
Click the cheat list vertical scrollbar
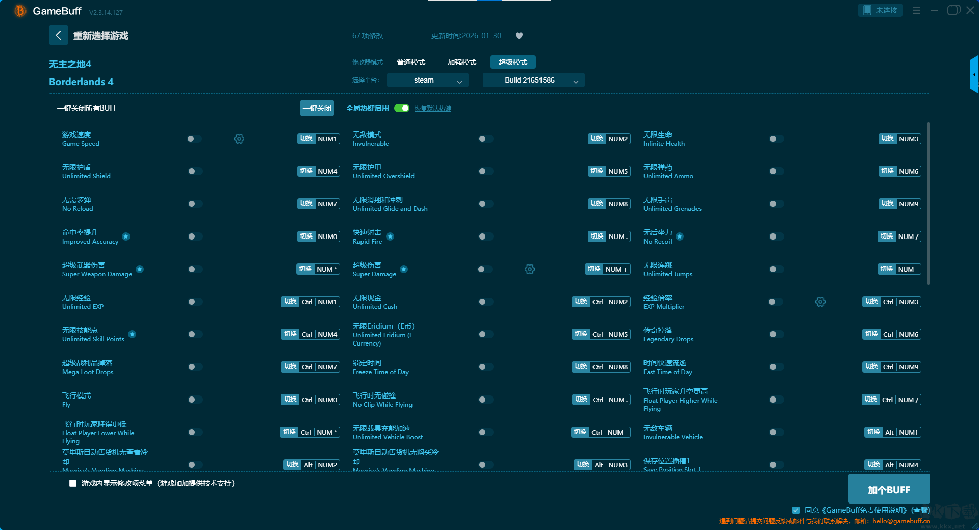(x=928, y=204)
